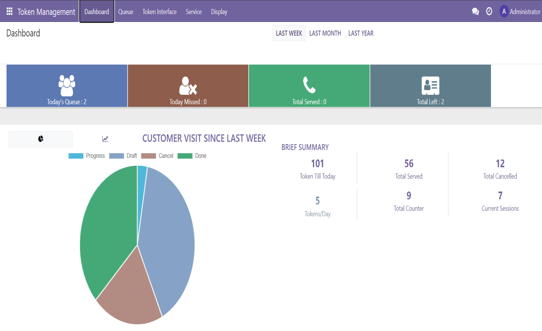Switch to pie chart view icon
Image resolution: width=542 pixels, height=331 pixels.
[x=41, y=139]
